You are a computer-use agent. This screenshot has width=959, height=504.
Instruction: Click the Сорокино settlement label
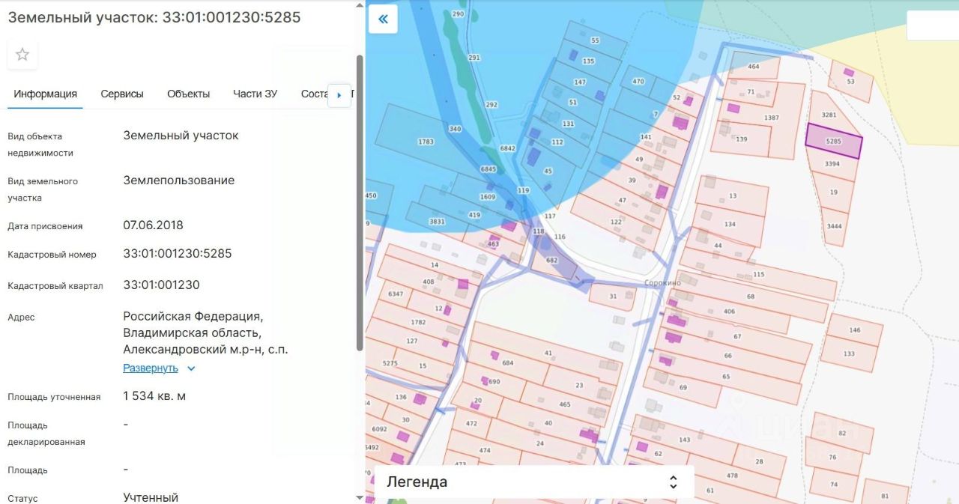[x=662, y=284]
